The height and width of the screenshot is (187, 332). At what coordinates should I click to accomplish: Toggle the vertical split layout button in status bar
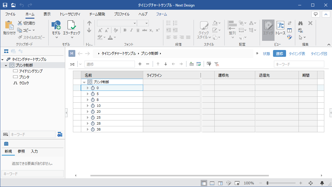coord(221,183)
